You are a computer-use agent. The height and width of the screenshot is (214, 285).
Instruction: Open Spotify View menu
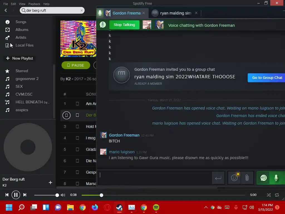pos(22,4)
